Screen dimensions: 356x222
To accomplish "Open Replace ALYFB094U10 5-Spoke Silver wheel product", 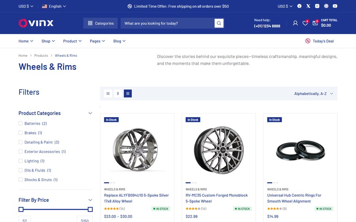I will 136,198.
